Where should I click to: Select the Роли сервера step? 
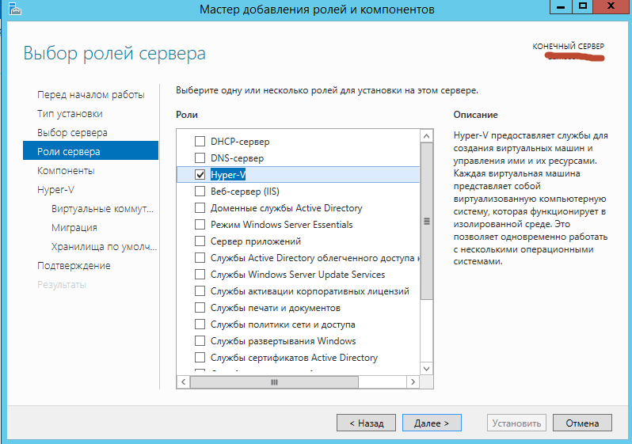(x=91, y=150)
